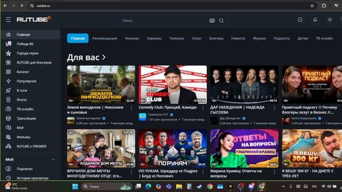Screen dimensions: 342x192
Task: Switch to the Подкасты tab
Action: [x=282, y=38]
